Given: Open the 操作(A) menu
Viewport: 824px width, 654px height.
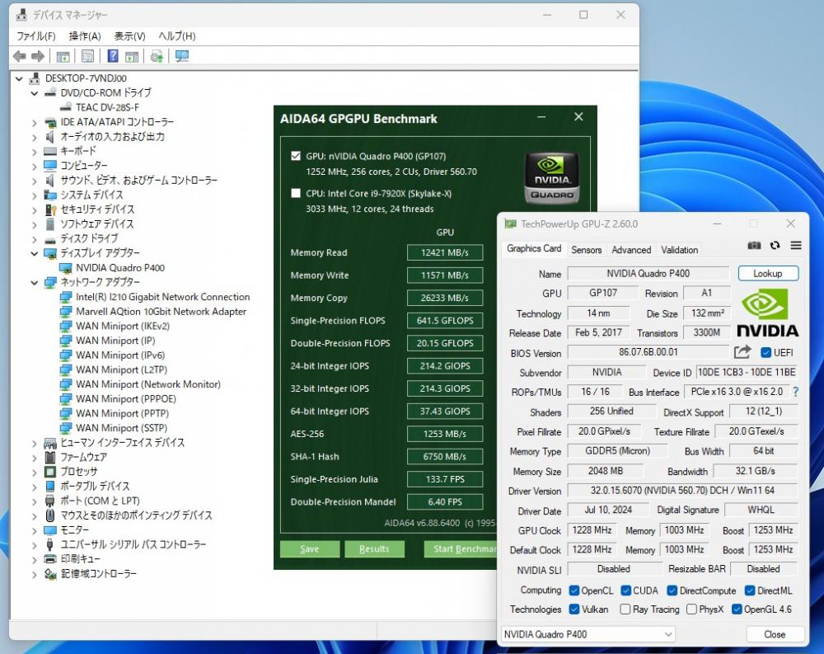Looking at the screenshot, I should (x=85, y=35).
